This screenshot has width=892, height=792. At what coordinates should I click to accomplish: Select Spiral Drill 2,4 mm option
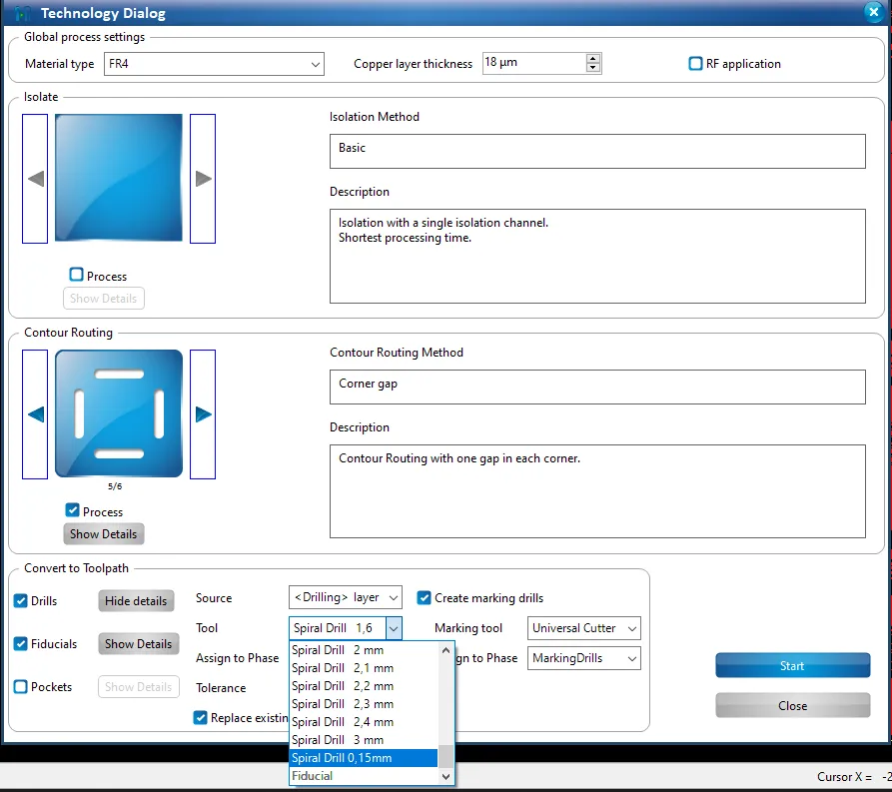point(364,722)
